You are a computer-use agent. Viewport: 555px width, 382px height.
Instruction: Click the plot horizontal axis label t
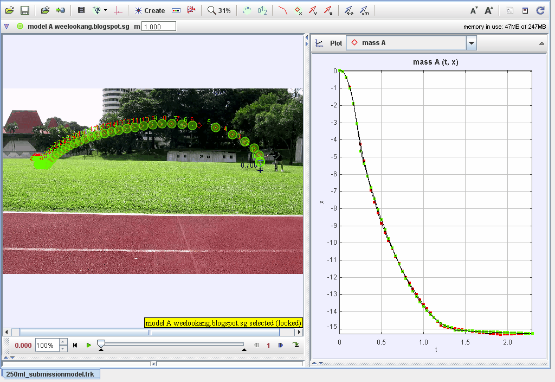point(436,349)
